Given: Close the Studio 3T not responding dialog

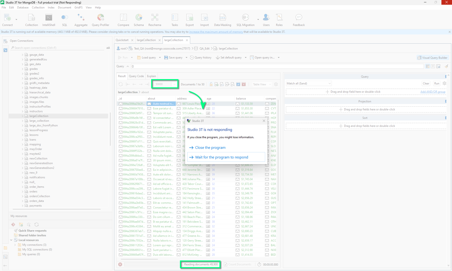Looking at the screenshot, I should point(264,121).
